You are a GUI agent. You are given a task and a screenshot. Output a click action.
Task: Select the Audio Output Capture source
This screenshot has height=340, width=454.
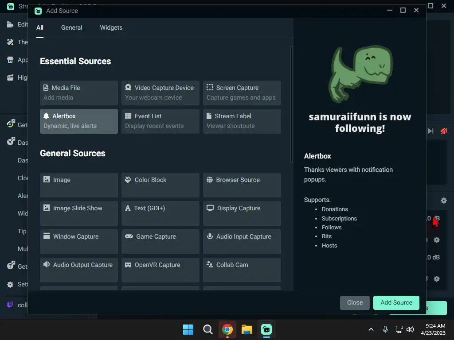tap(79, 270)
